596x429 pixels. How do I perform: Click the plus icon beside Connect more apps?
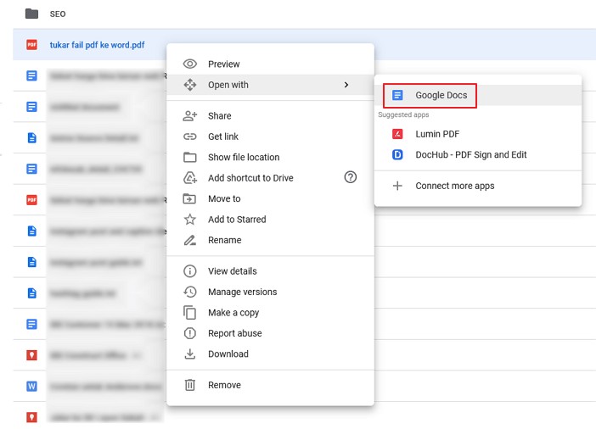coord(397,186)
